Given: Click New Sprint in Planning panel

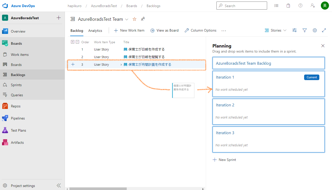Looking at the screenshot, I should click(x=225, y=160).
